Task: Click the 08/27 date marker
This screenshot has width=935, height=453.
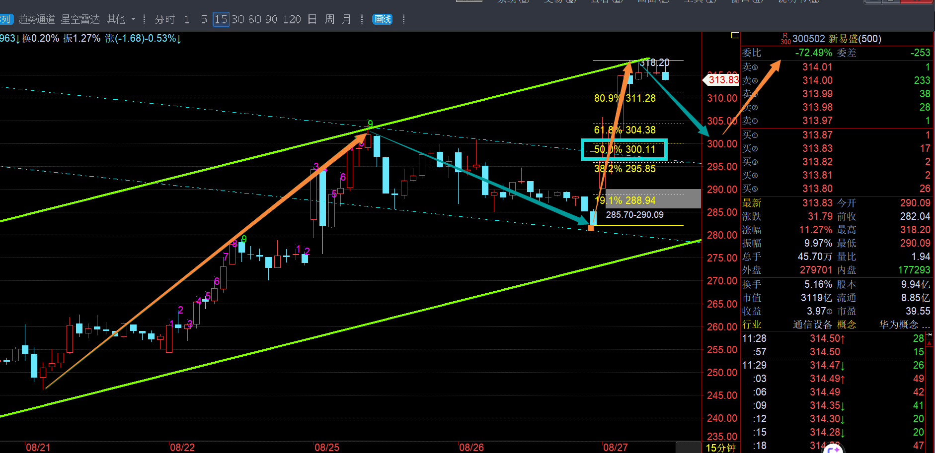Action: click(x=616, y=448)
